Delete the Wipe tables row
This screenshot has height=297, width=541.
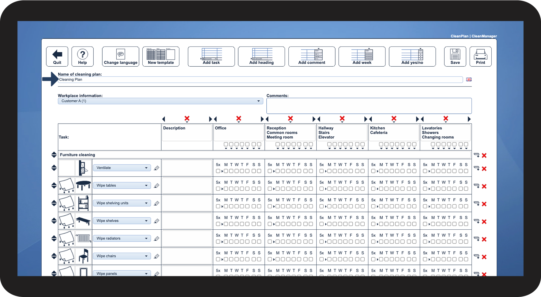pos(484,186)
